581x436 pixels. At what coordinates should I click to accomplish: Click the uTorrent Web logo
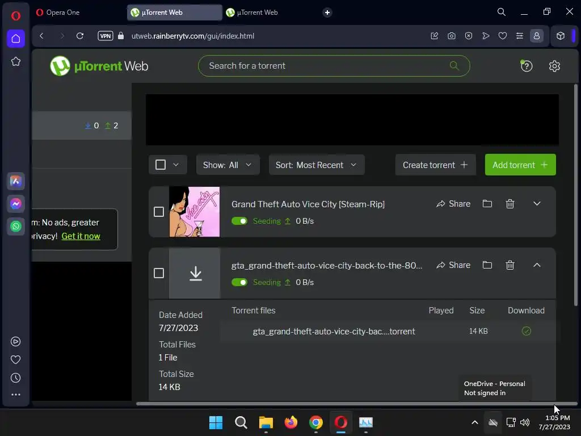tap(99, 66)
